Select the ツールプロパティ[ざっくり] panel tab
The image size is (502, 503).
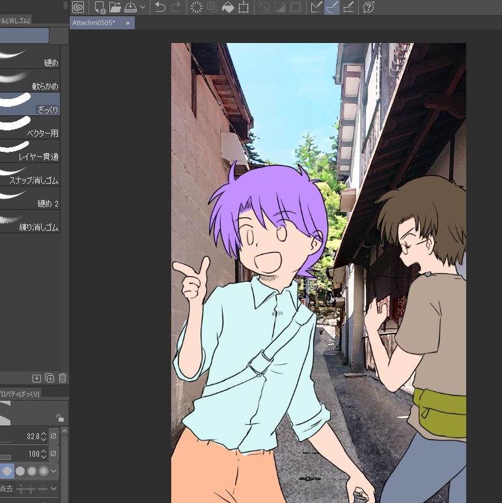(x=20, y=394)
